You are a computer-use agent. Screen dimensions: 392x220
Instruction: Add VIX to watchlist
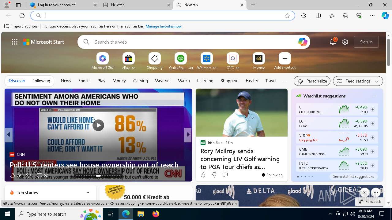coord(372,137)
